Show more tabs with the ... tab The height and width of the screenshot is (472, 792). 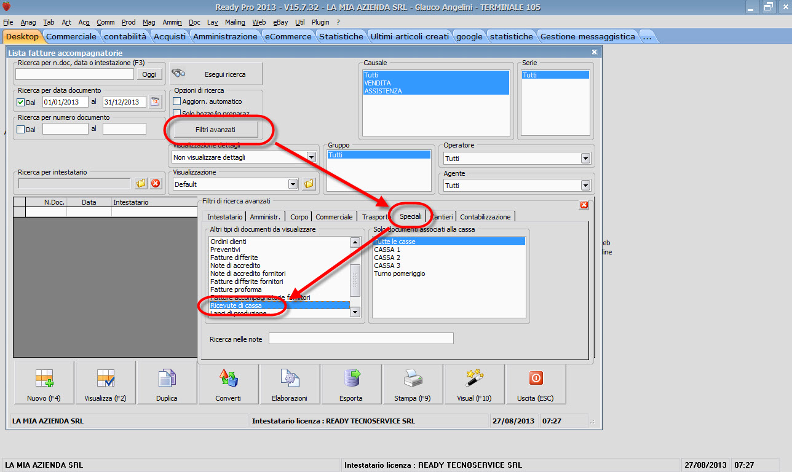pyautogui.click(x=647, y=36)
